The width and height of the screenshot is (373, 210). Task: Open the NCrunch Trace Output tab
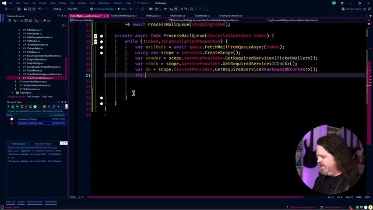[19, 144]
